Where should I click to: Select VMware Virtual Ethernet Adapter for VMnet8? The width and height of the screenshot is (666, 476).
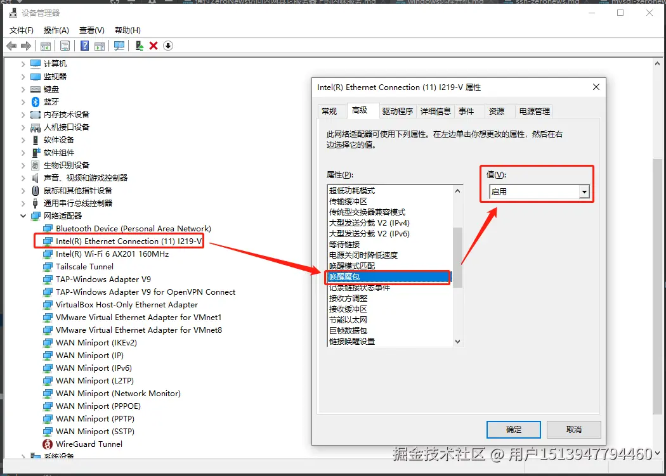coord(139,330)
